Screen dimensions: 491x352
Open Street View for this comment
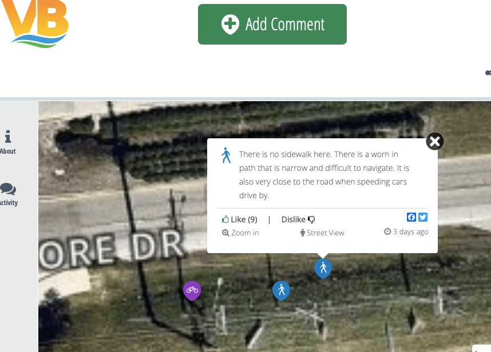322,233
